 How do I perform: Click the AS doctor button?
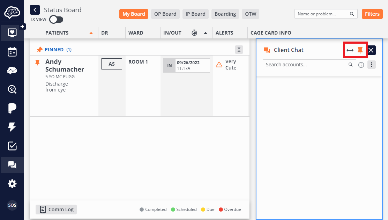point(112,64)
